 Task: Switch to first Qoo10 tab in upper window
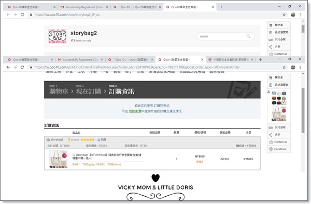31,7
